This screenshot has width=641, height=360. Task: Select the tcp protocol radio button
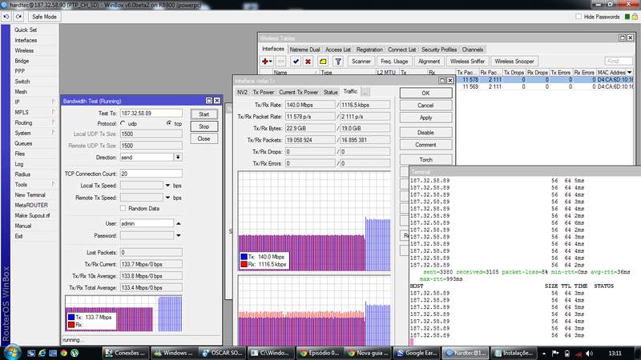(x=168, y=124)
